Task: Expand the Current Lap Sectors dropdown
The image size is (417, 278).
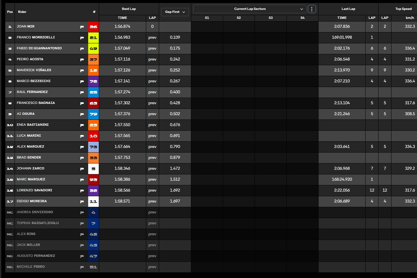Action: pos(249,9)
